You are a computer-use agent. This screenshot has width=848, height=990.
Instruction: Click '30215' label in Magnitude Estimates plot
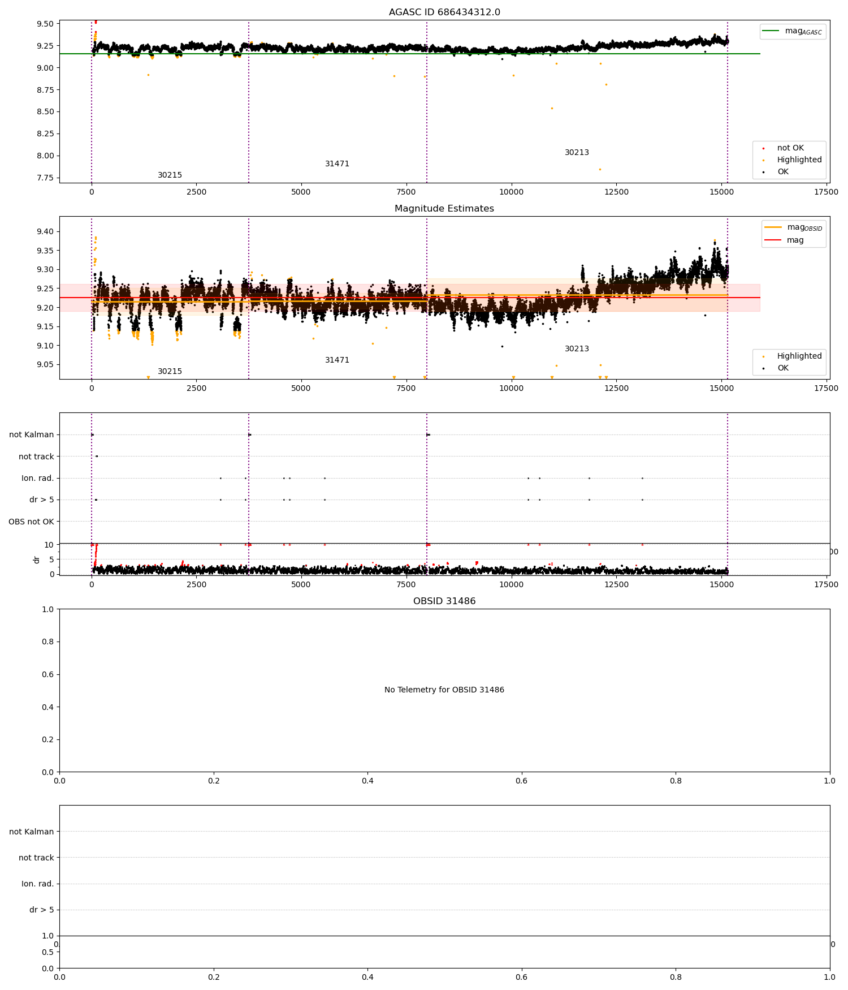(x=170, y=372)
